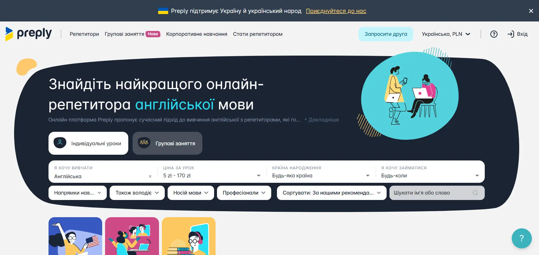Click the search magnifier icon
The height and width of the screenshot is (255, 539).
pyautogui.click(x=475, y=193)
